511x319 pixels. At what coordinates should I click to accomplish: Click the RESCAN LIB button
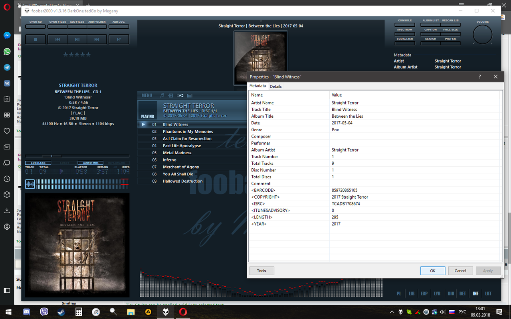click(x=450, y=25)
